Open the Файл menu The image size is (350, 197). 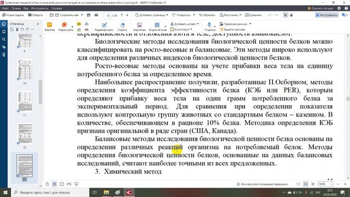[x=5, y=8]
